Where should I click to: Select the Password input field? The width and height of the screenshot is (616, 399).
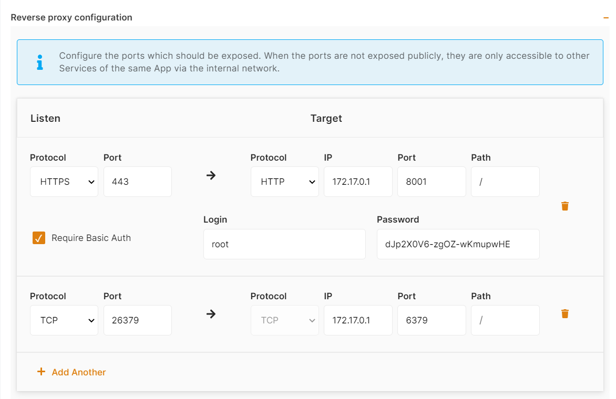(x=458, y=244)
